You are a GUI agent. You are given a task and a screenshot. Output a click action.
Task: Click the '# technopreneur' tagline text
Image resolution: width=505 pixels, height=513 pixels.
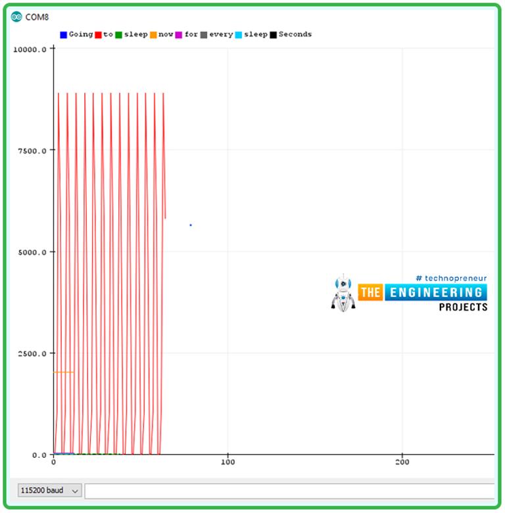(x=451, y=278)
